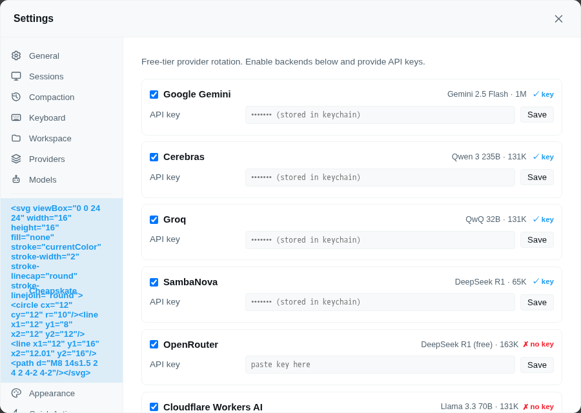Select the Cheapskate sidebar item
The width and height of the screenshot is (581, 413).
pyautogui.click(x=61, y=290)
